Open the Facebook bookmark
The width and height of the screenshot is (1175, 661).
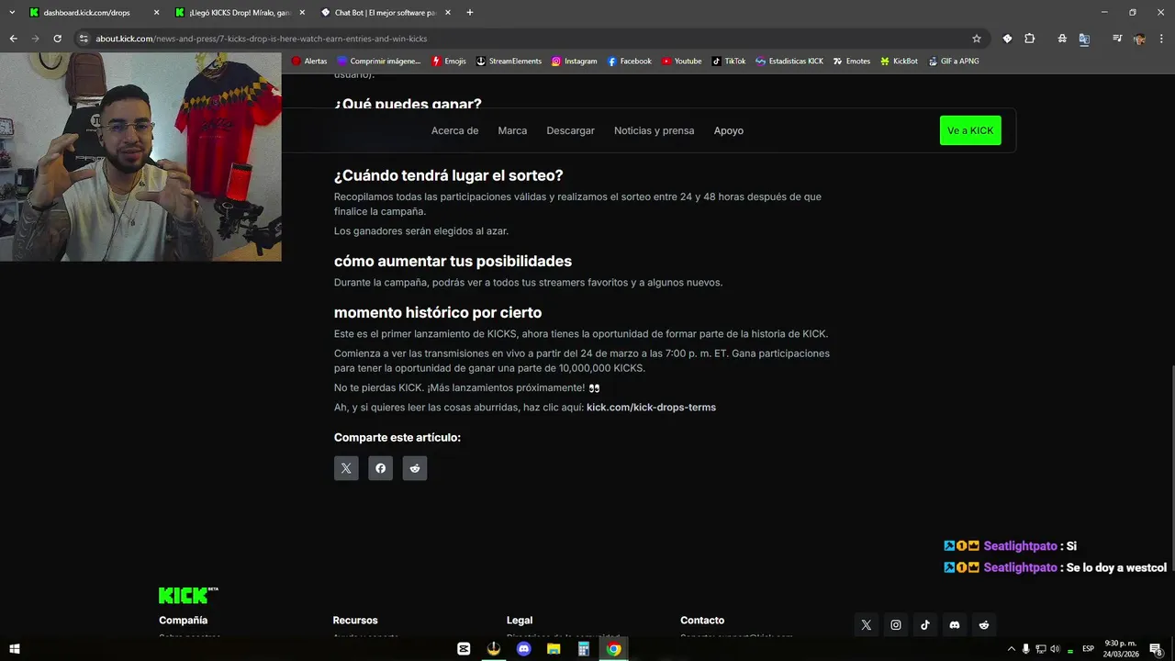629,61
